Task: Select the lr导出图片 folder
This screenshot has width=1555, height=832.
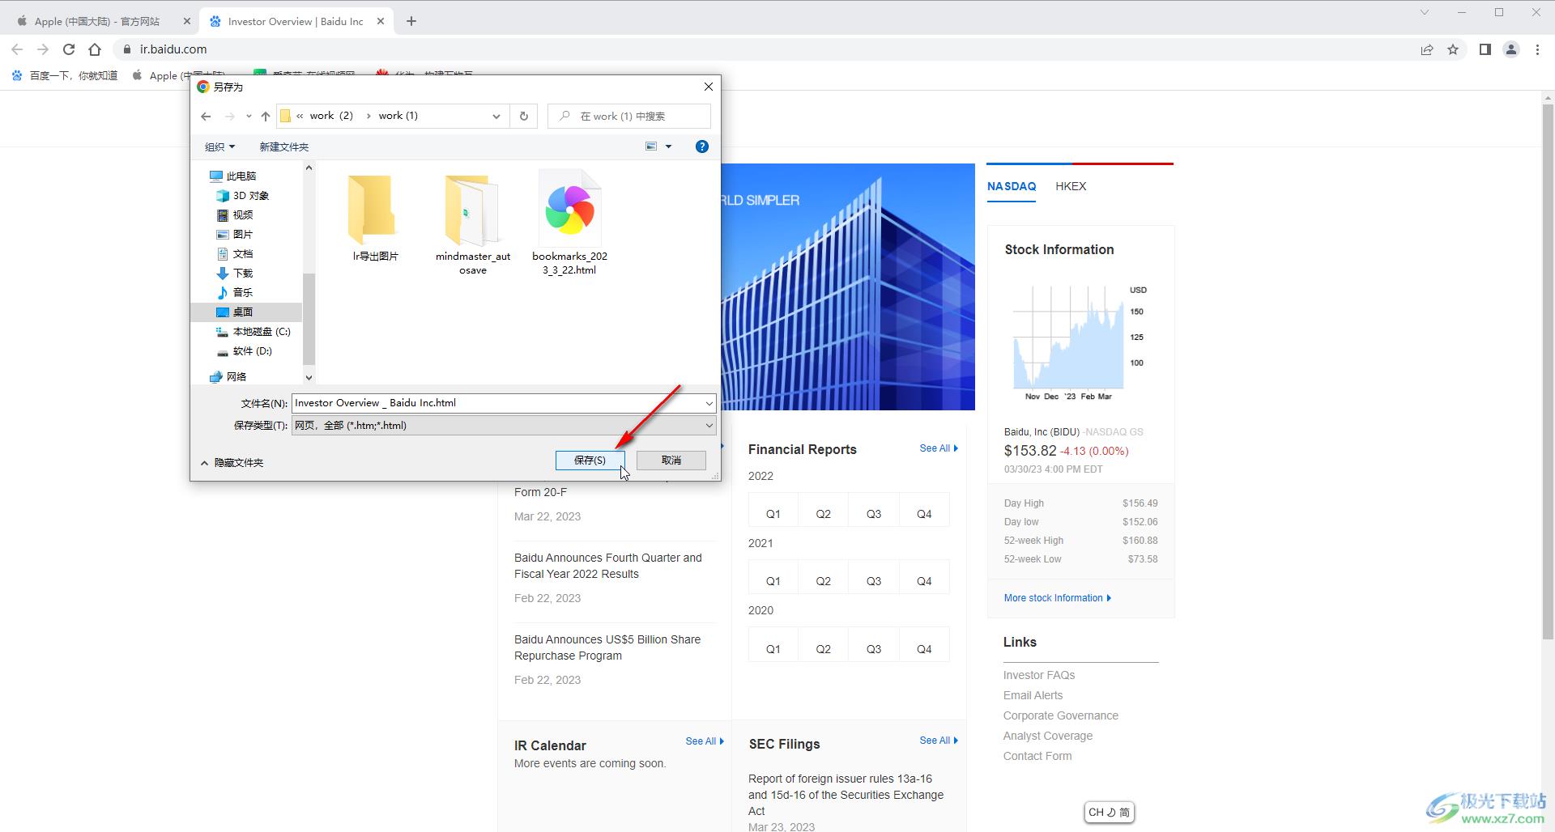Action: click(375, 217)
